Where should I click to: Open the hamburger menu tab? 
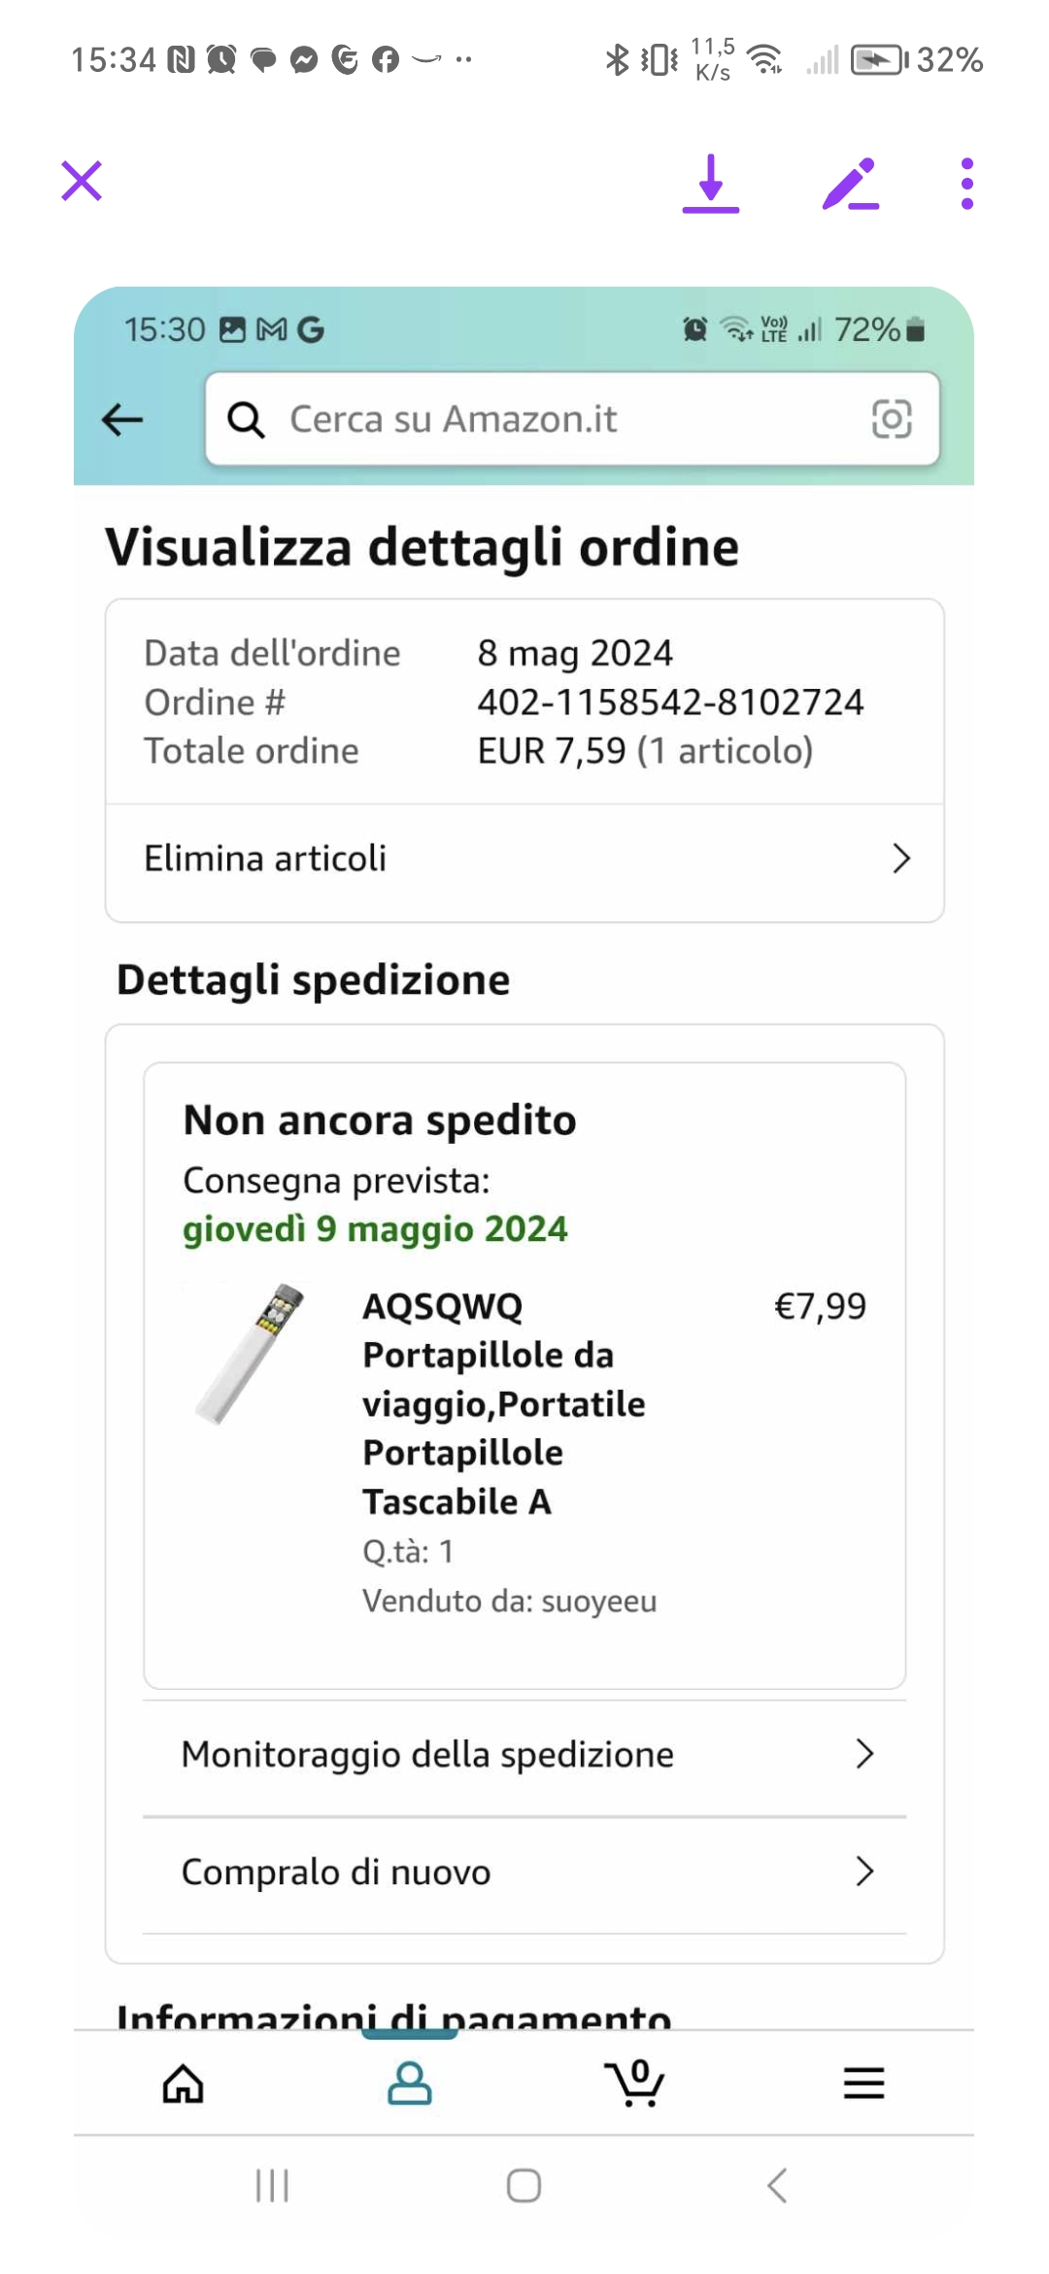863,2084
